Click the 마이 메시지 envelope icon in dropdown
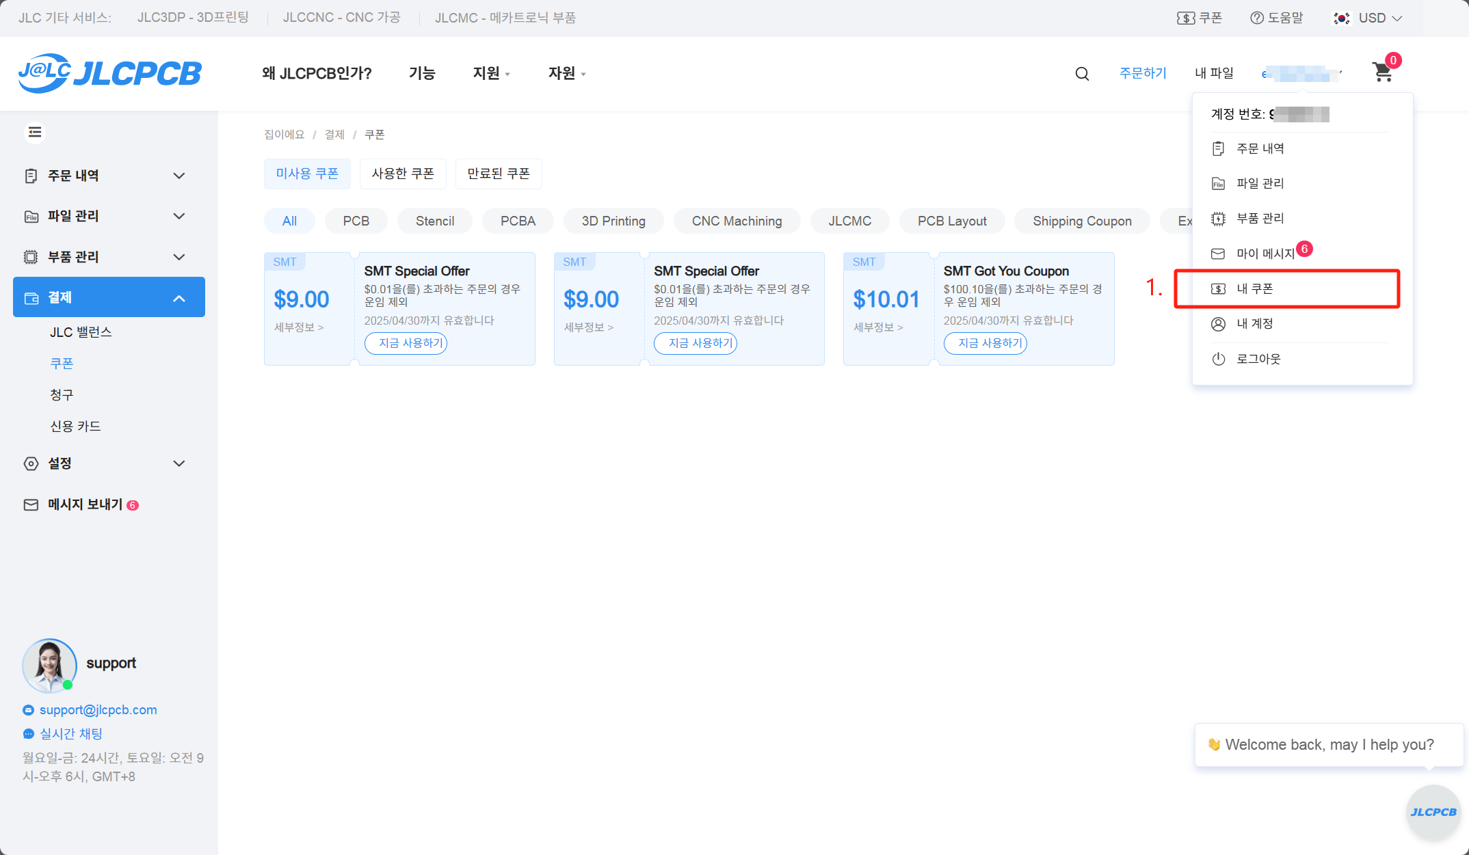The image size is (1469, 855). click(1218, 254)
